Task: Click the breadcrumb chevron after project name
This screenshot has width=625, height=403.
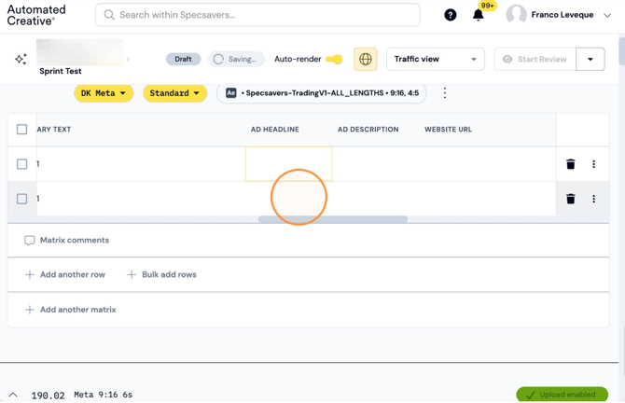Action: point(128,59)
